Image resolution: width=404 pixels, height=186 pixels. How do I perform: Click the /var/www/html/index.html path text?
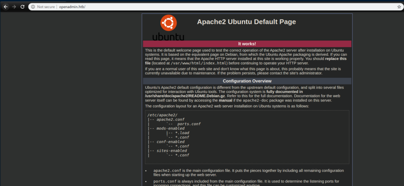click(199, 63)
